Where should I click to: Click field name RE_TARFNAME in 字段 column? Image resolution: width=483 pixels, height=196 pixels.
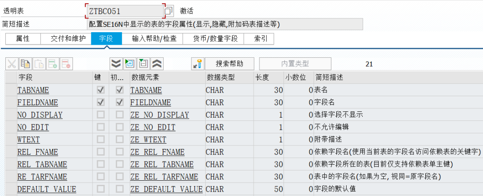pos(42,177)
